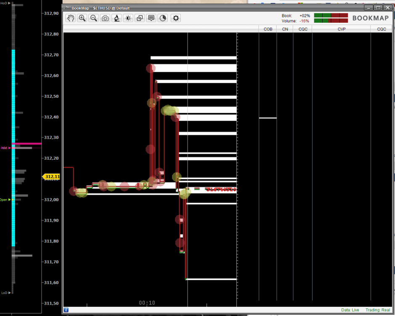Open the microscope tool

pos(117,18)
